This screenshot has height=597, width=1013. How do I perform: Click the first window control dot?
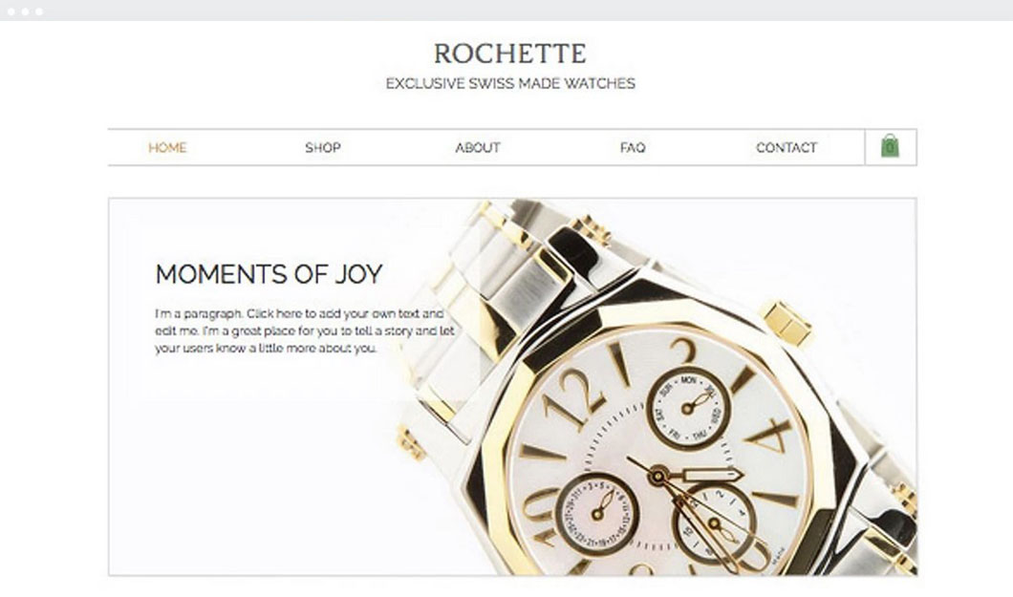pos(11,11)
